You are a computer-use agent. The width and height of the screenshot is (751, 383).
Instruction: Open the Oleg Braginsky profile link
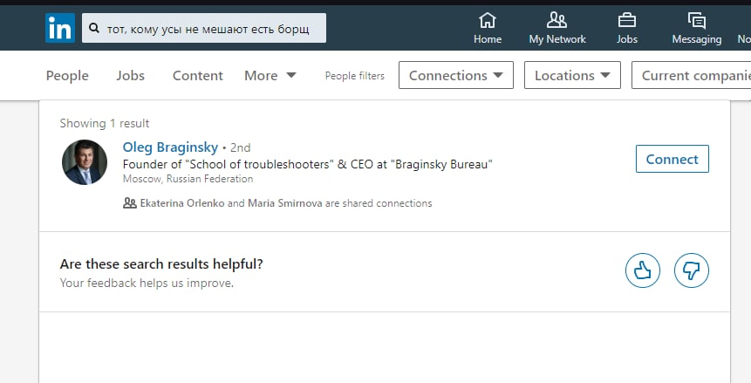(x=170, y=147)
